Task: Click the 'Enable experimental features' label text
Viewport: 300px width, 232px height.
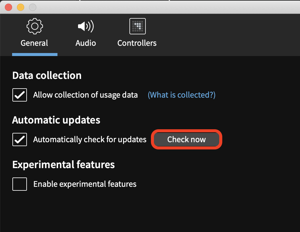Action: [85, 184]
